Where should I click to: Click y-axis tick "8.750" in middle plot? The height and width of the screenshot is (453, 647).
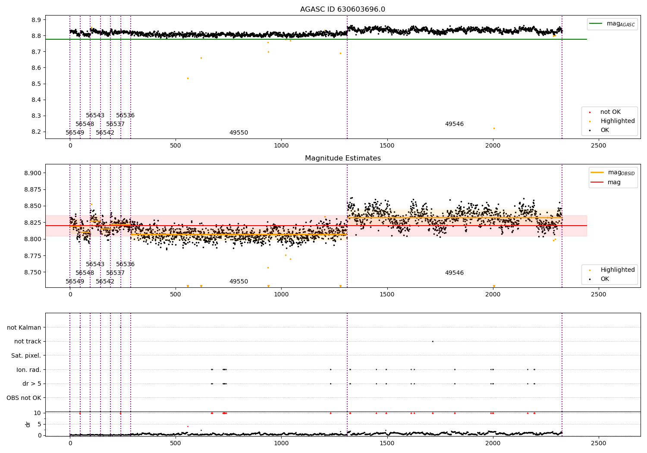[33, 273]
